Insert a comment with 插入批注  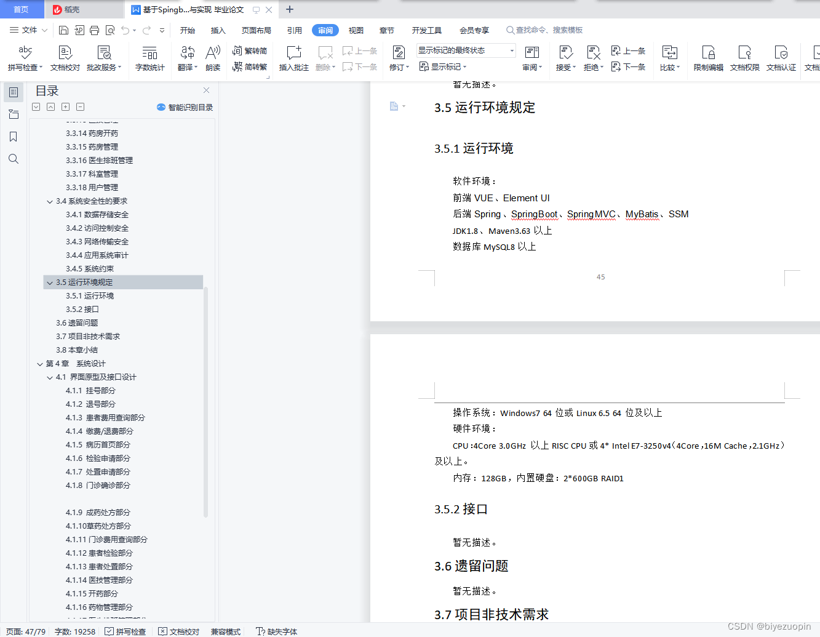(x=294, y=58)
